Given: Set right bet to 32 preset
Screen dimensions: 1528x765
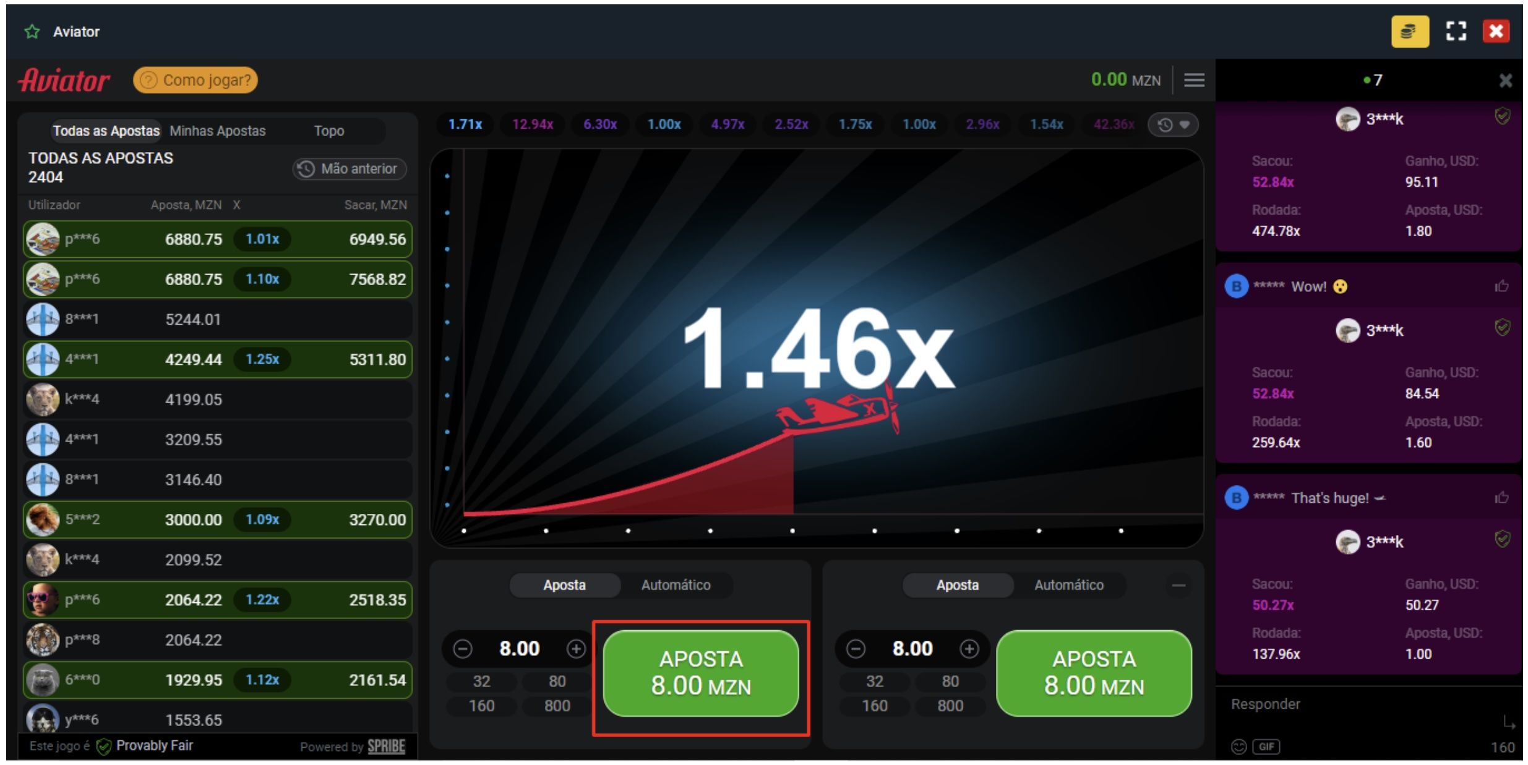Looking at the screenshot, I should (x=874, y=682).
